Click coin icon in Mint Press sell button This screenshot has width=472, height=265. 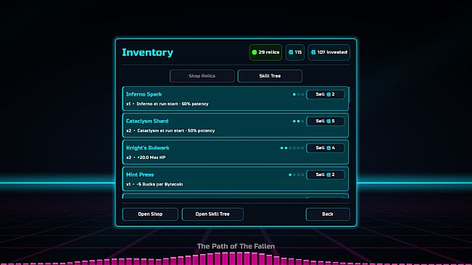(328, 174)
